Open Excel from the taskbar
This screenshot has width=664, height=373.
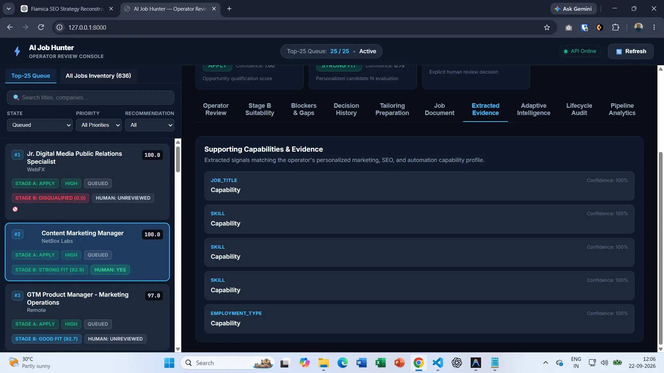pos(380,363)
